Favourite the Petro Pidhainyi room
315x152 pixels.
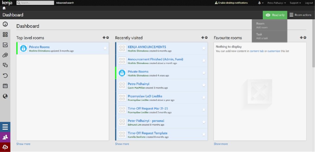point(204,85)
